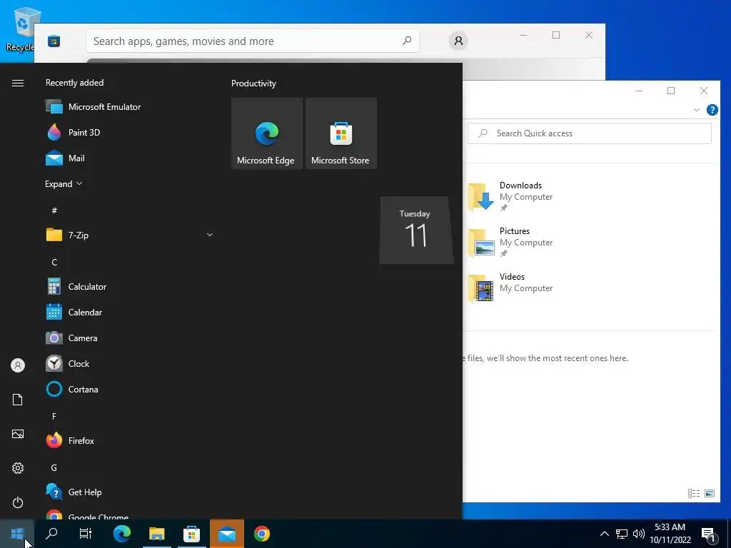The width and height of the screenshot is (731, 548).
Task: Launch Cortana from the app list
Action: (129, 389)
